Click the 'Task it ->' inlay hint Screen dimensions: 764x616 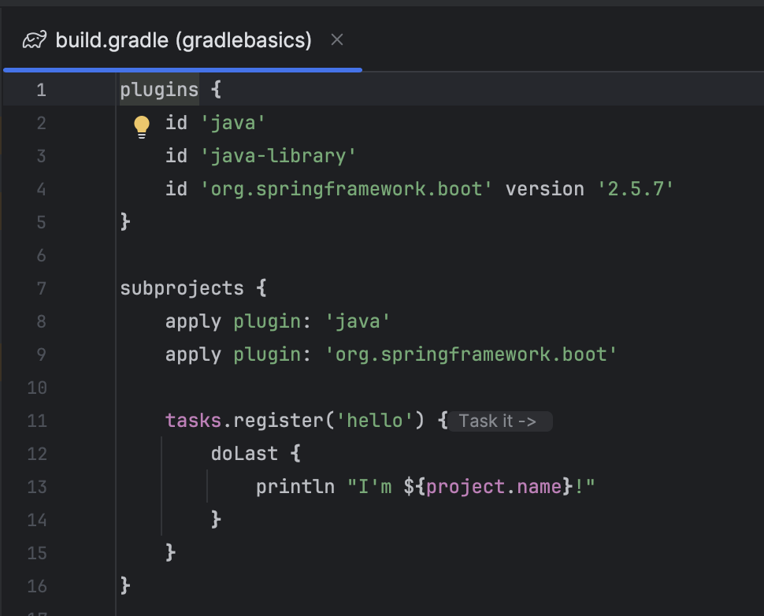[499, 421]
